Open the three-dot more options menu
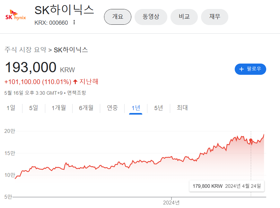The image size is (280, 208). click(74, 22)
